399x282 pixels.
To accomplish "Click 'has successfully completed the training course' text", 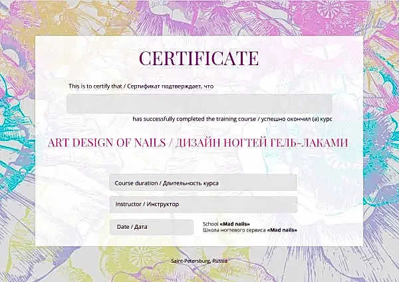I will 194,119.
